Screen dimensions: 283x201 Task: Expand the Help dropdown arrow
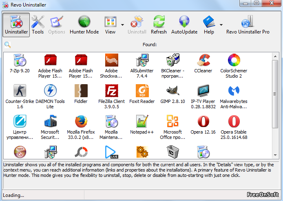coord(221,25)
